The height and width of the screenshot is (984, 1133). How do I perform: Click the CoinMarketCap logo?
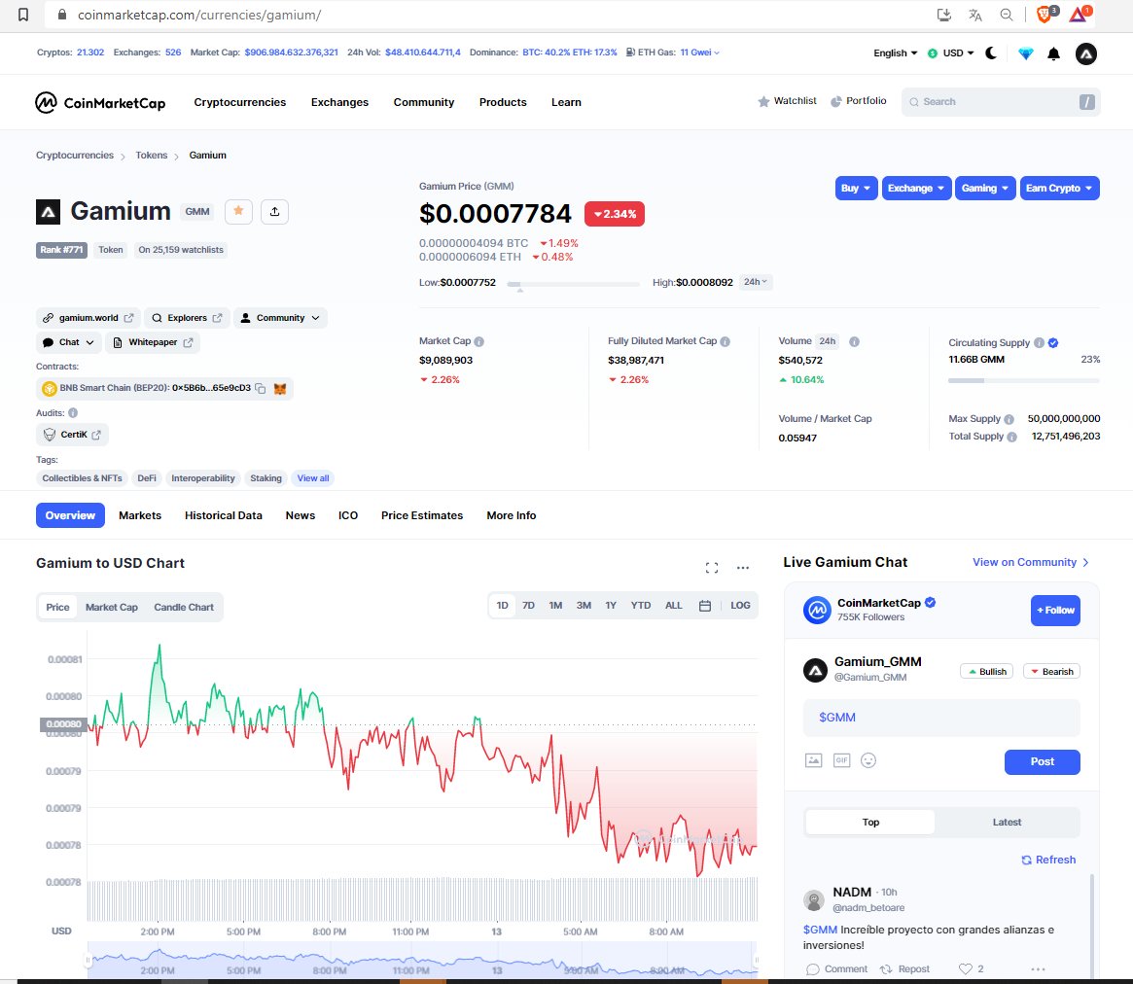(x=100, y=103)
